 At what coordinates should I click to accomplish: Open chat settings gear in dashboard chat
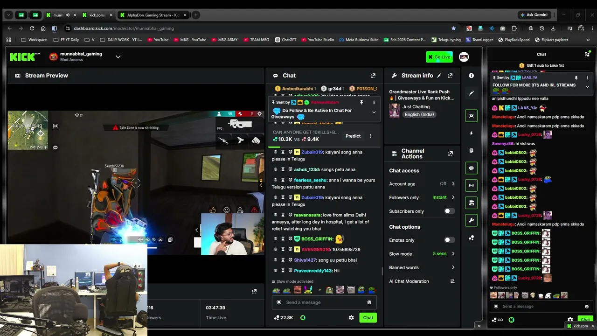pyautogui.click(x=351, y=318)
